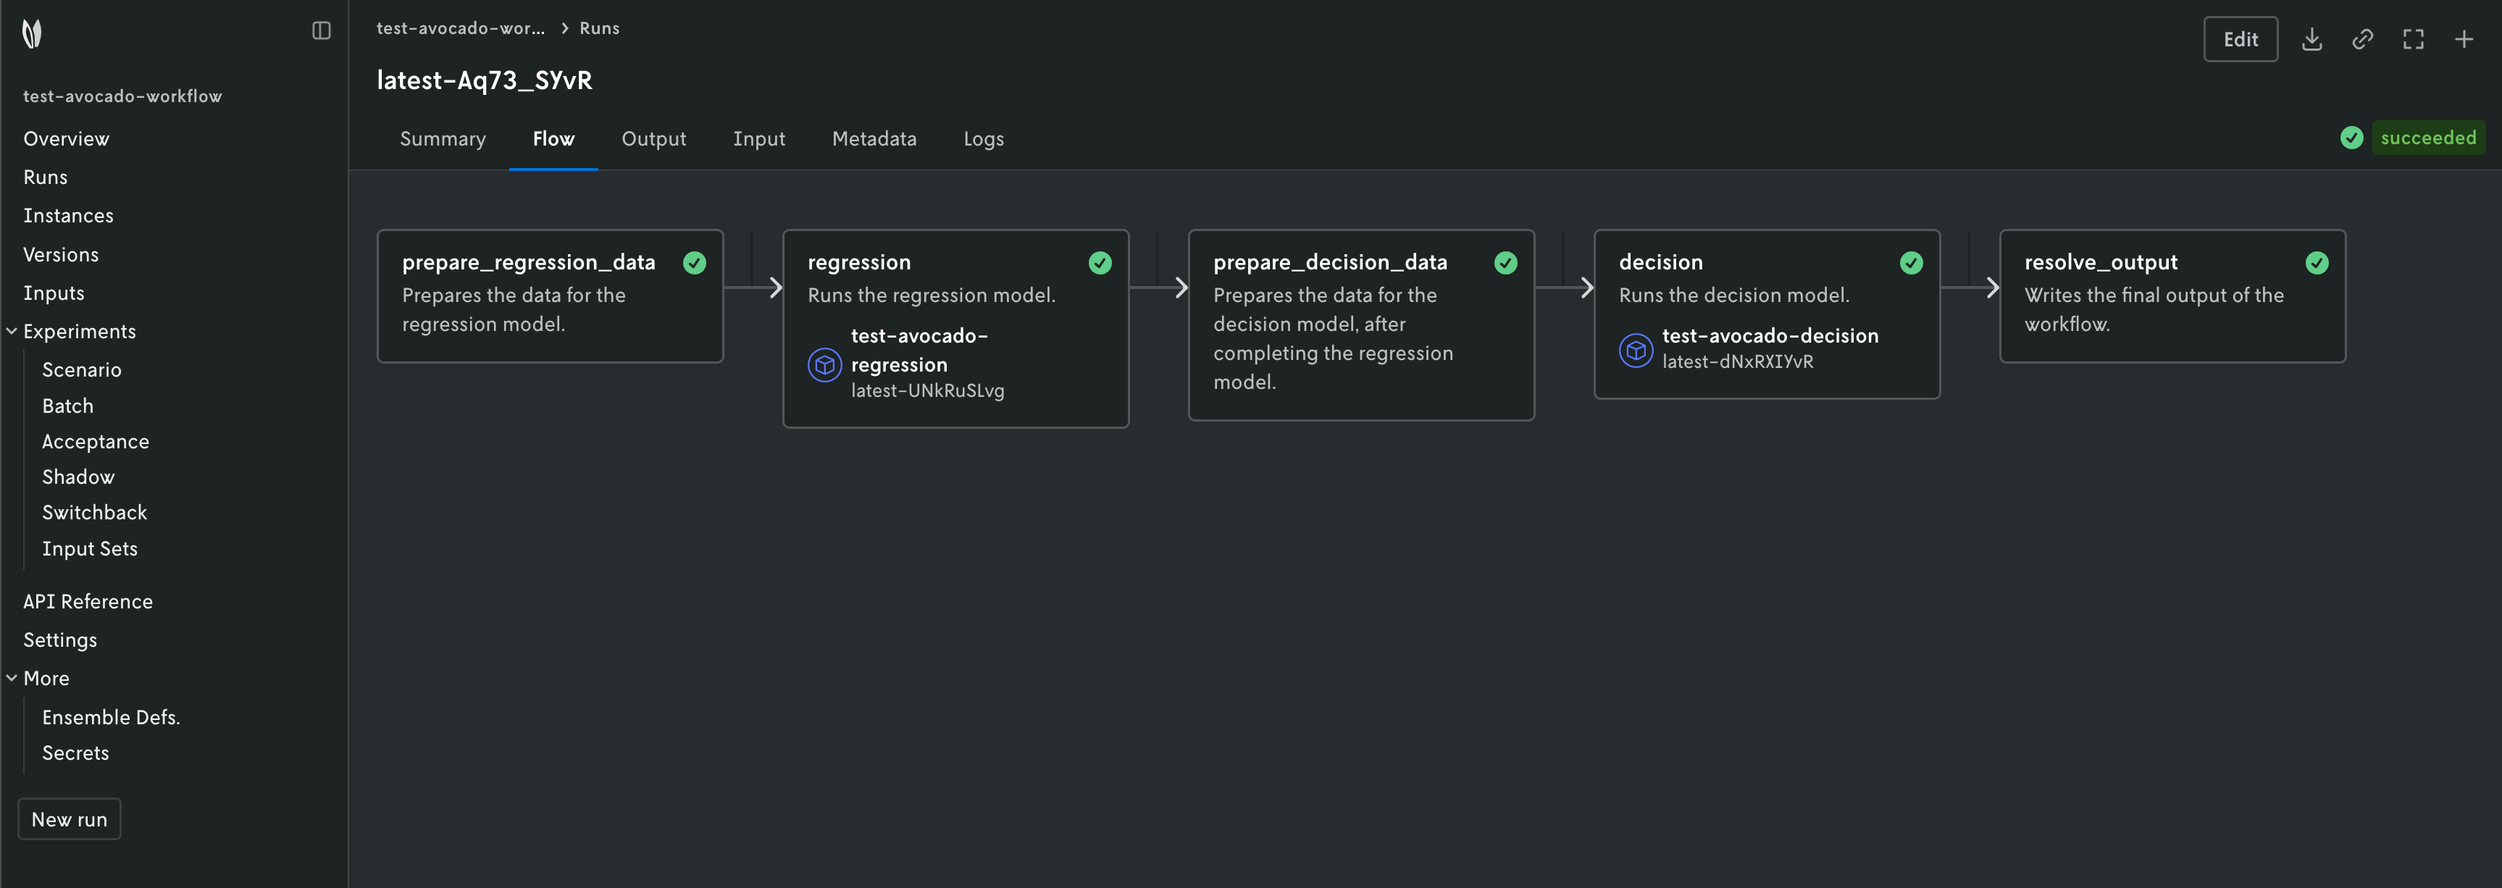Switch to the Metadata tab
The height and width of the screenshot is (888, 2502).
[874, 139]
